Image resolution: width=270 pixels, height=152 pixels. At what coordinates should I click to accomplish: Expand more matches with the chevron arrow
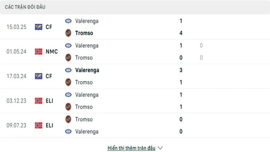(160, 148)
